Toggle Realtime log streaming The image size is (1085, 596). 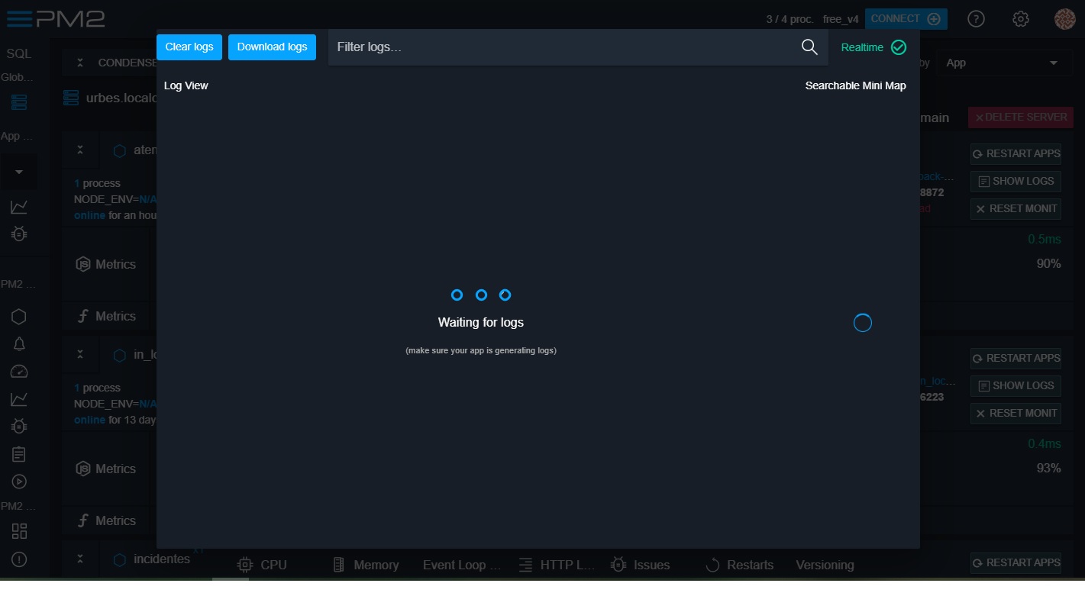tap(873, 47)
